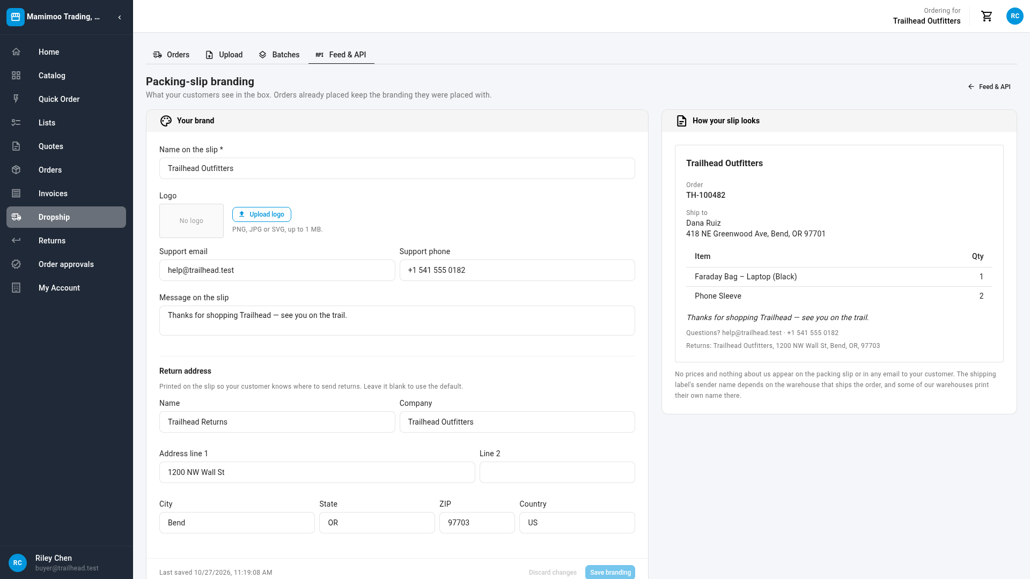The width and height of the screenshot is (1030, 579).
Task: Open Catalog from the sidebar
Action: [x=66, y=76]
